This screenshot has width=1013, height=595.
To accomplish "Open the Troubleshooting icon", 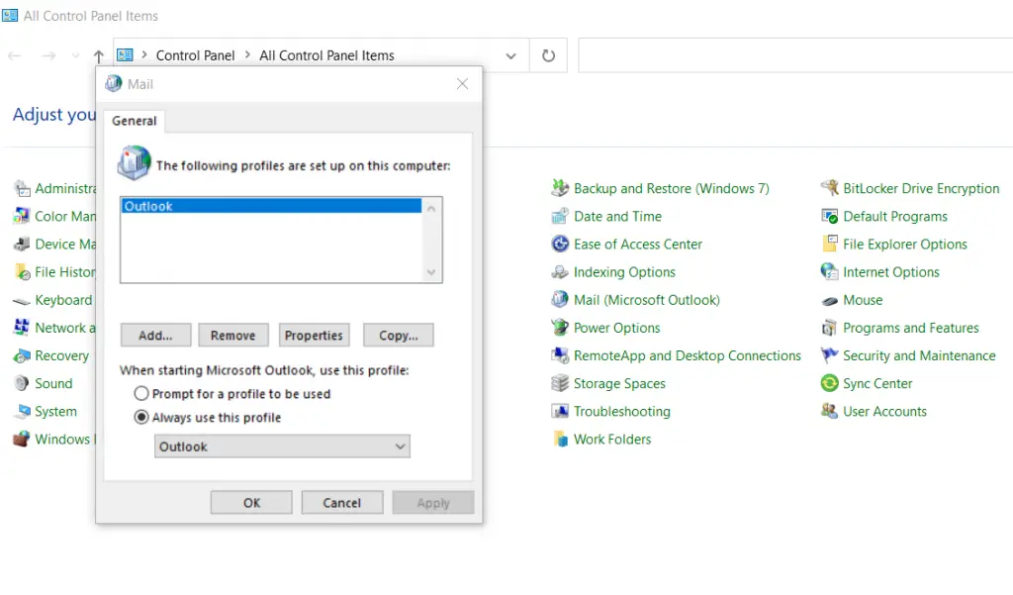I will [560, 411].
